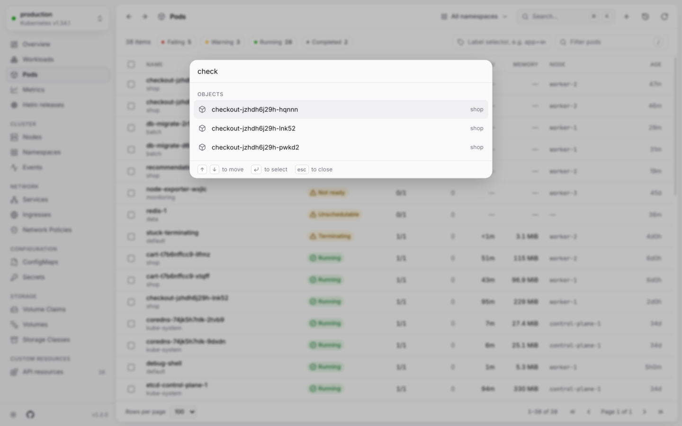Focus the command palette search field containing check
This screenshot has width=682, height=426.
click(x=341, y=71)
